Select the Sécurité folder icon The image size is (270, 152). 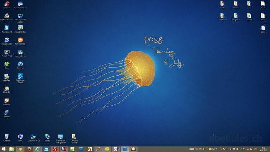pos(249,17)
